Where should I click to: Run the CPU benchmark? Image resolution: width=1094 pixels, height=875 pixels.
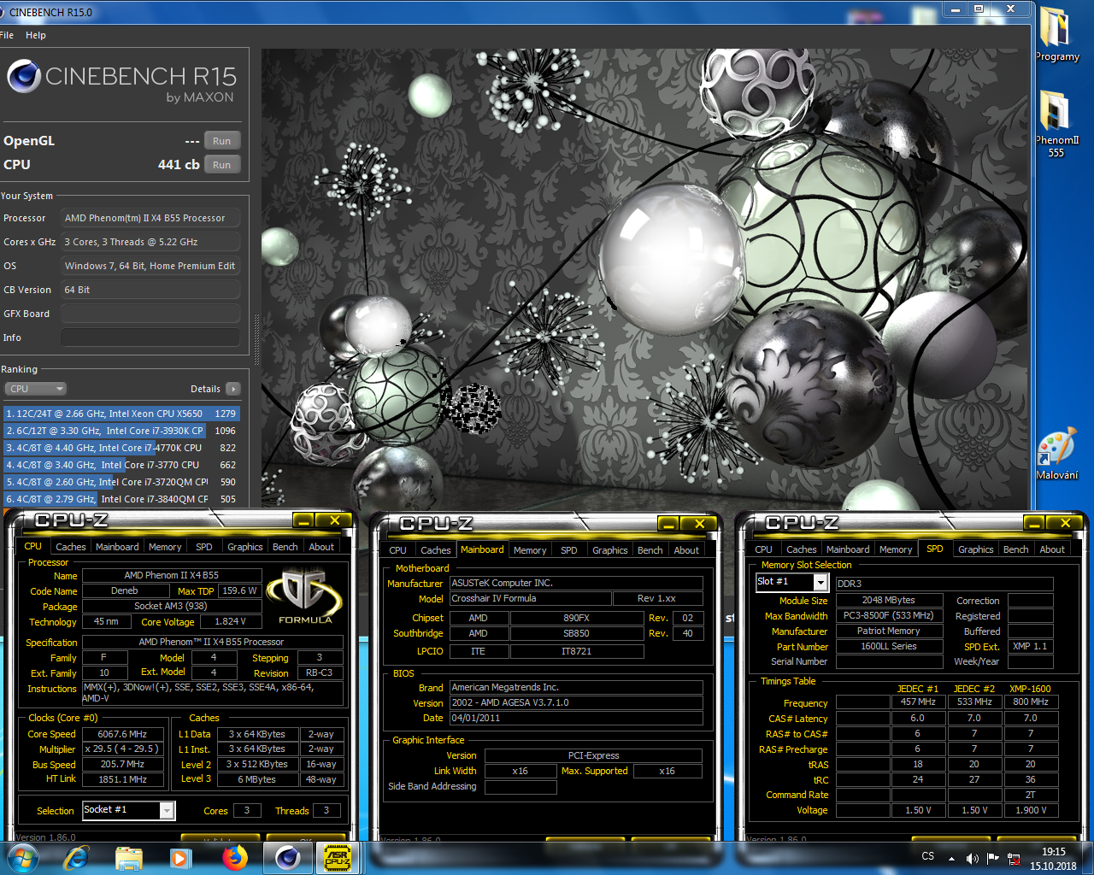tap(221, 165)
